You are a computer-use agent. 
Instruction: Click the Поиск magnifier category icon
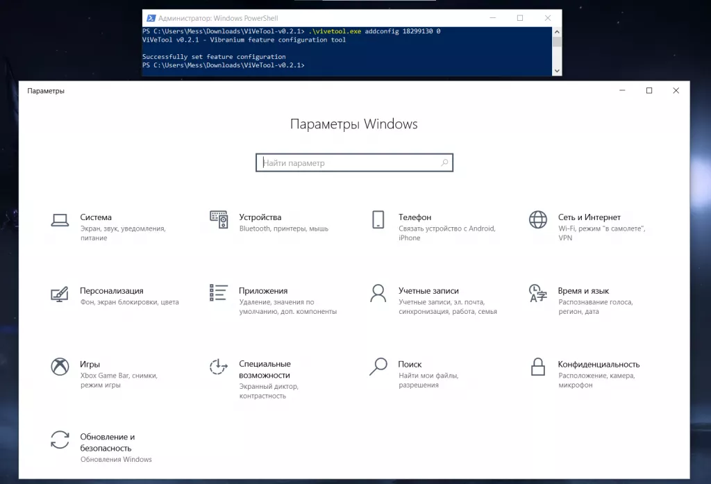click(x=378, y=367)
